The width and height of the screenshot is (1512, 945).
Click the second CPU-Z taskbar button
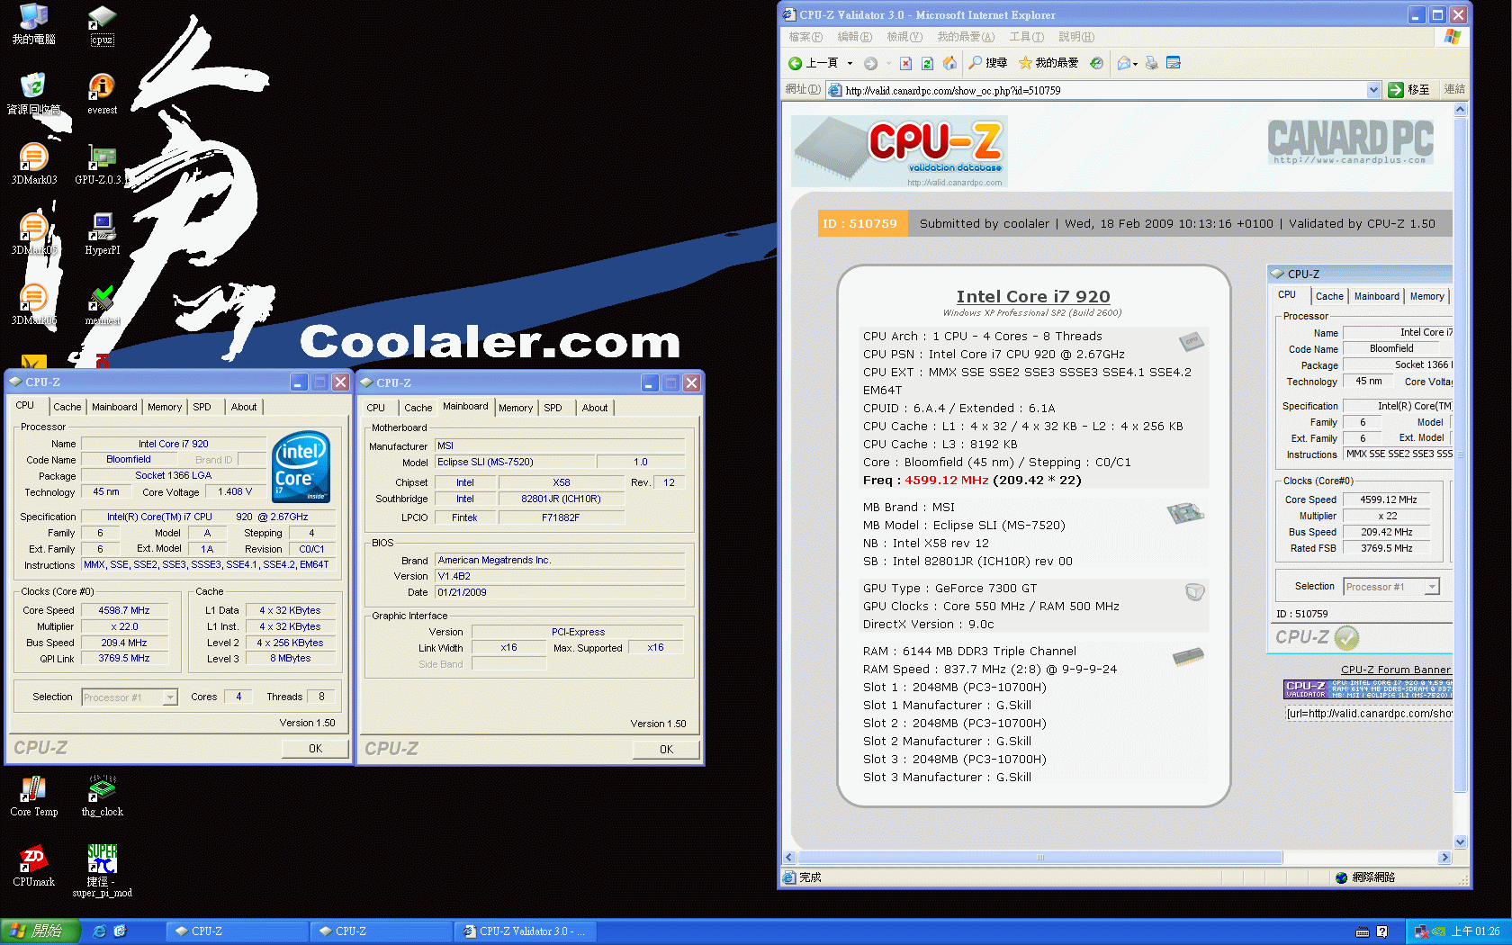tap(381, 931)
